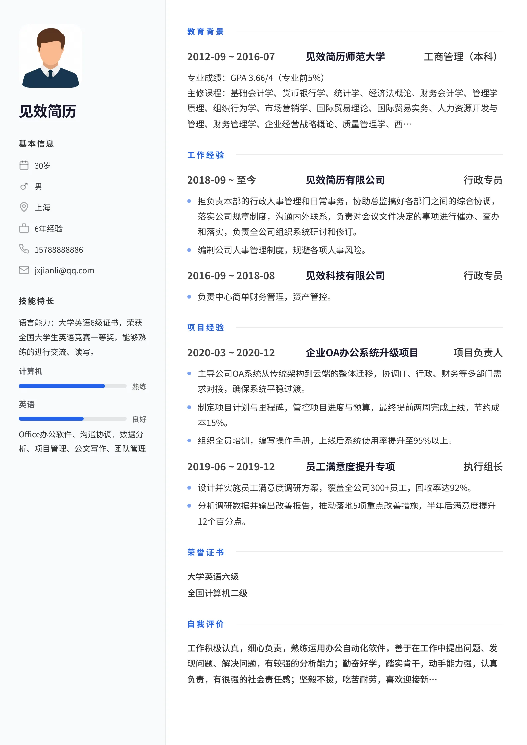This screenshot has width=527, height=745.
Task: Click the phone number 15788888886
Action: pos(59,250)
